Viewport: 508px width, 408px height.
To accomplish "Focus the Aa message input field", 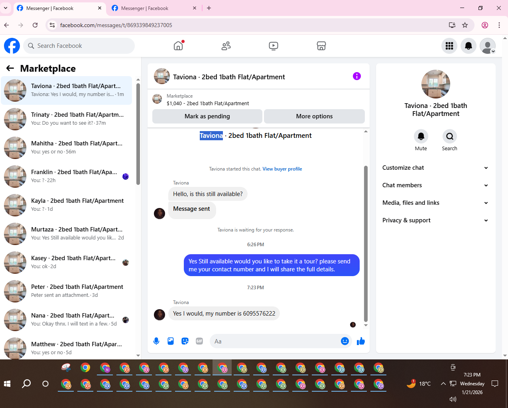I will [275, 341].
